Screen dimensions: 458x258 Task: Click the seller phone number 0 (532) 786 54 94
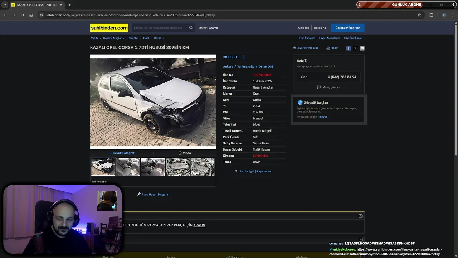342,77
